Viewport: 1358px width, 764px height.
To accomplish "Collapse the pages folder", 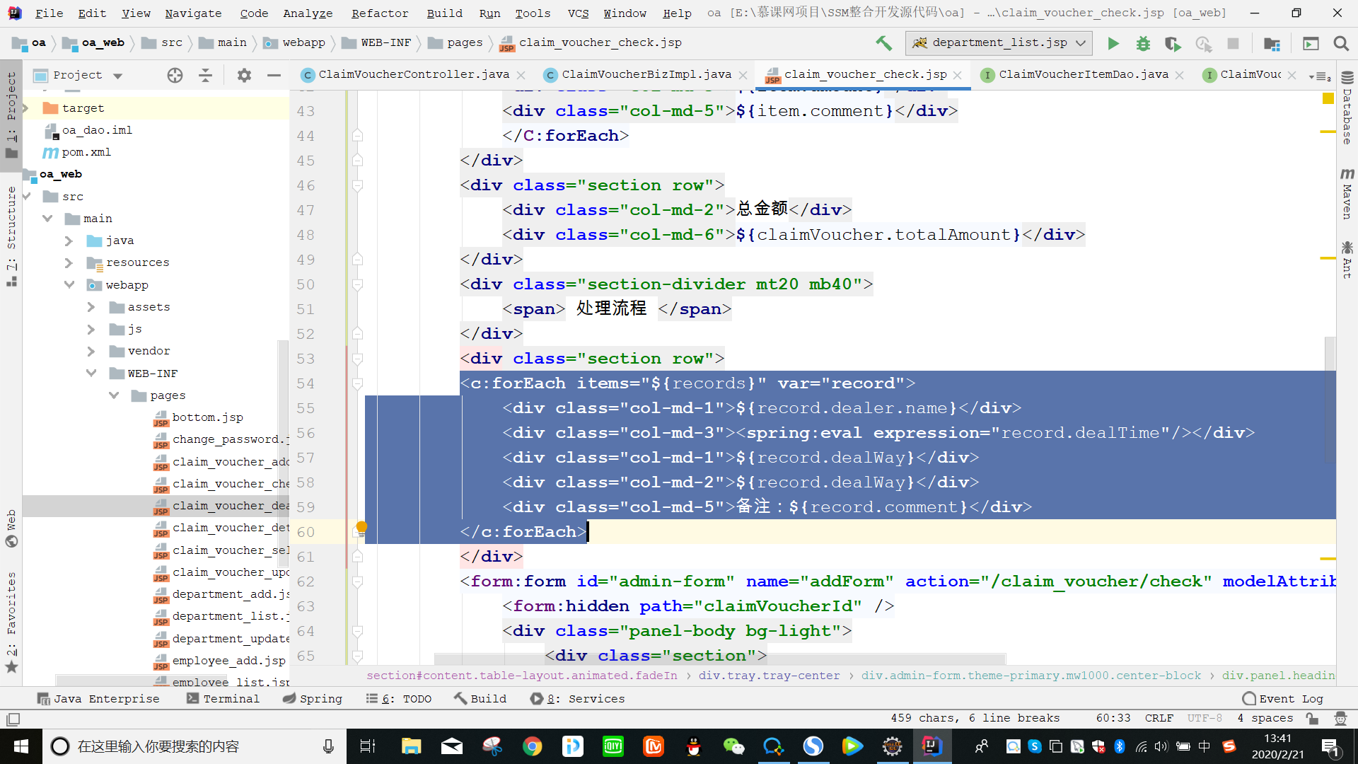I will pos(113,395).
